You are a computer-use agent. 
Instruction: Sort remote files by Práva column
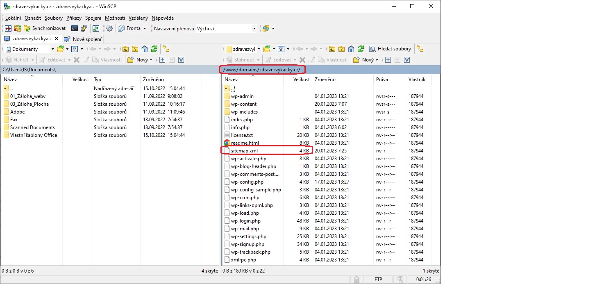point(389,80)
